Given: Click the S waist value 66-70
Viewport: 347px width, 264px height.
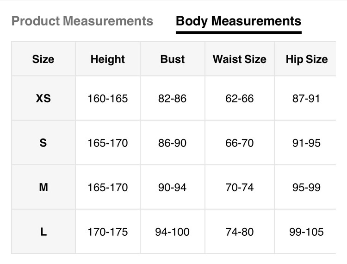Looking at the screenshot, I should (x=240, y=143).
